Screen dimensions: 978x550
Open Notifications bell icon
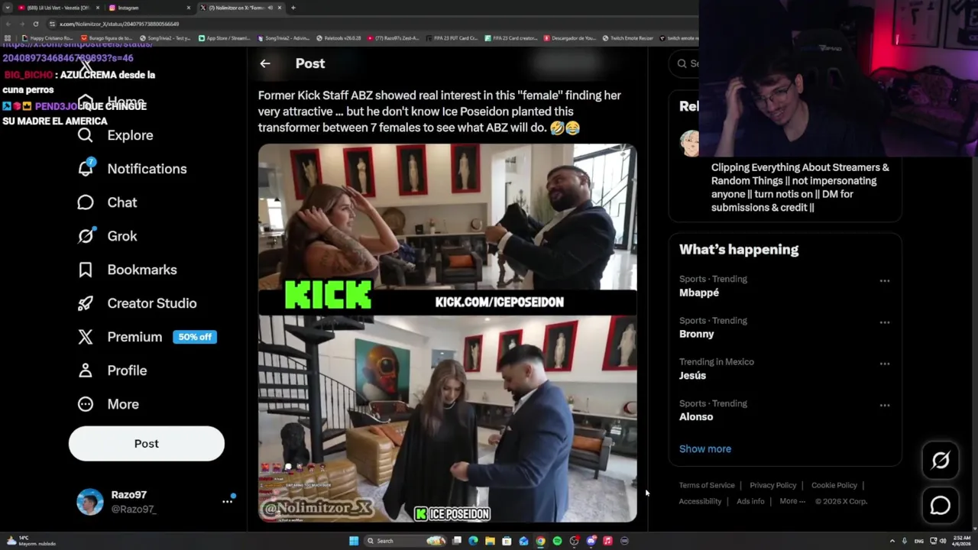point(86,168)
